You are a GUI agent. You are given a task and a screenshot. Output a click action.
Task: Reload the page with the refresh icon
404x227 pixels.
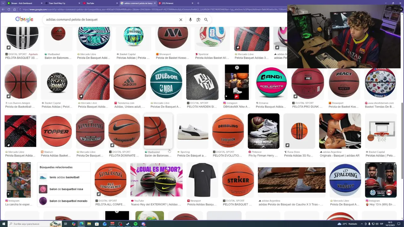[x=9, y=9]
